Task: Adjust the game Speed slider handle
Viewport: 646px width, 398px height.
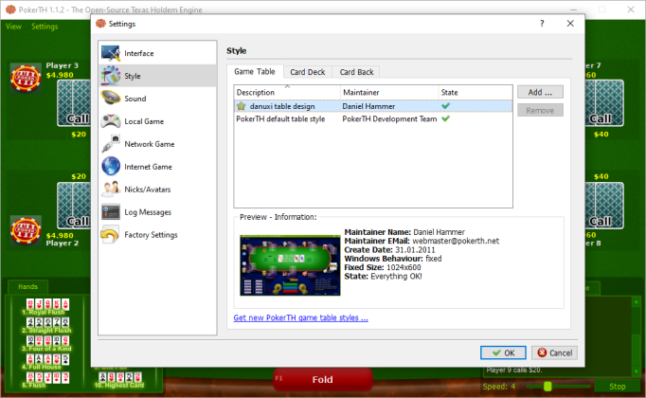Action: [x=547, y=387]
